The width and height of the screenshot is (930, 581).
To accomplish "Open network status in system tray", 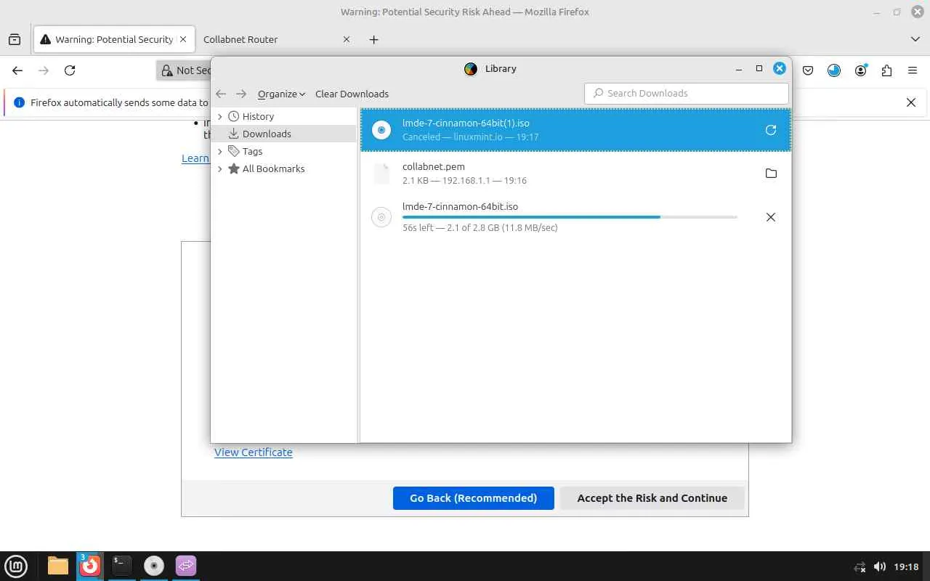I will (860, 566).
